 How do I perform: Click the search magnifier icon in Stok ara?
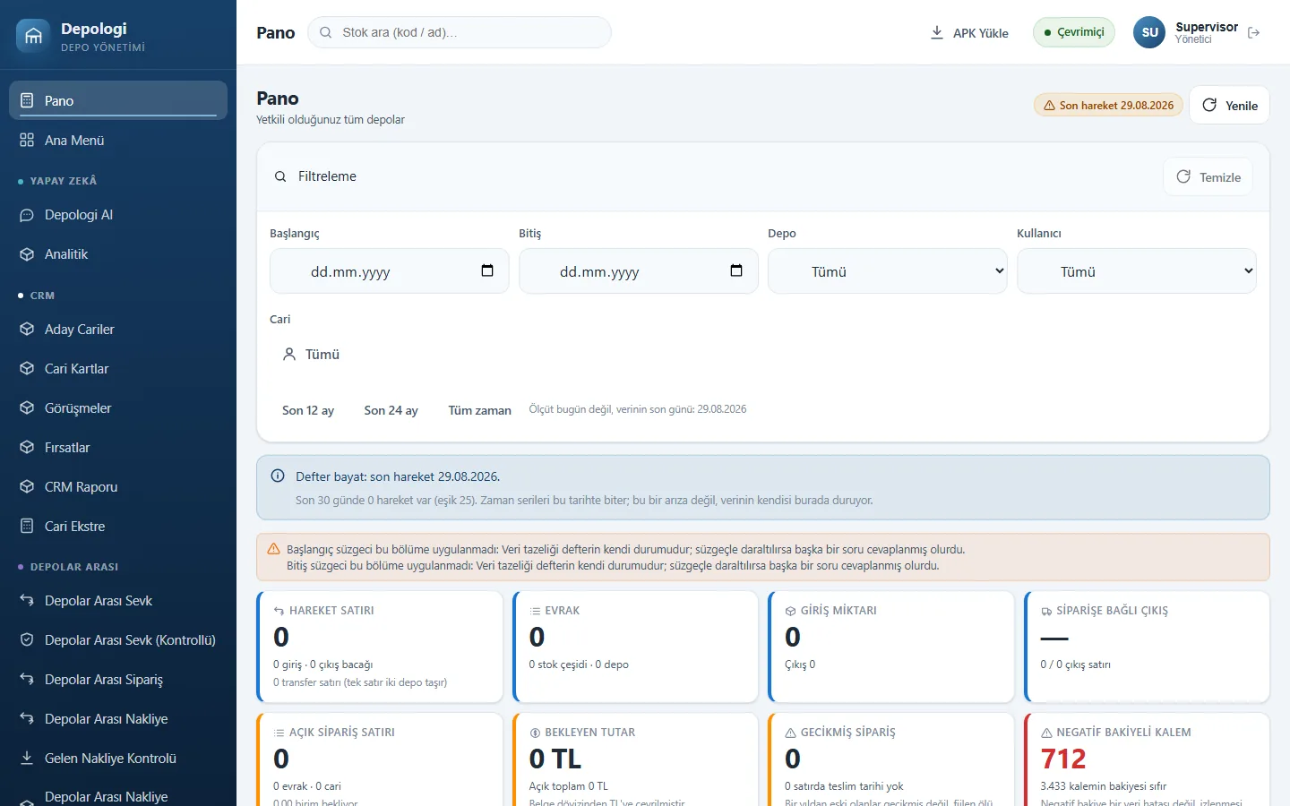(x=326, y=32)
